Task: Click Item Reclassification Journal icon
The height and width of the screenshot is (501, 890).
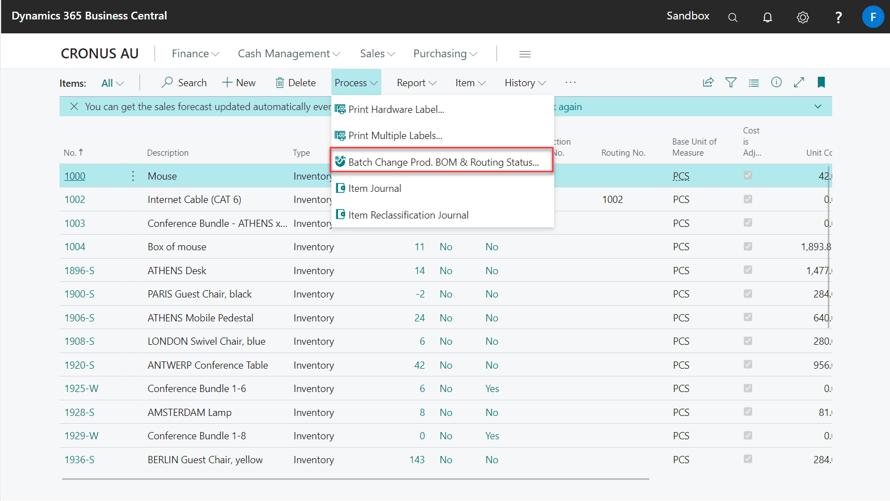Action: [340, 215]
